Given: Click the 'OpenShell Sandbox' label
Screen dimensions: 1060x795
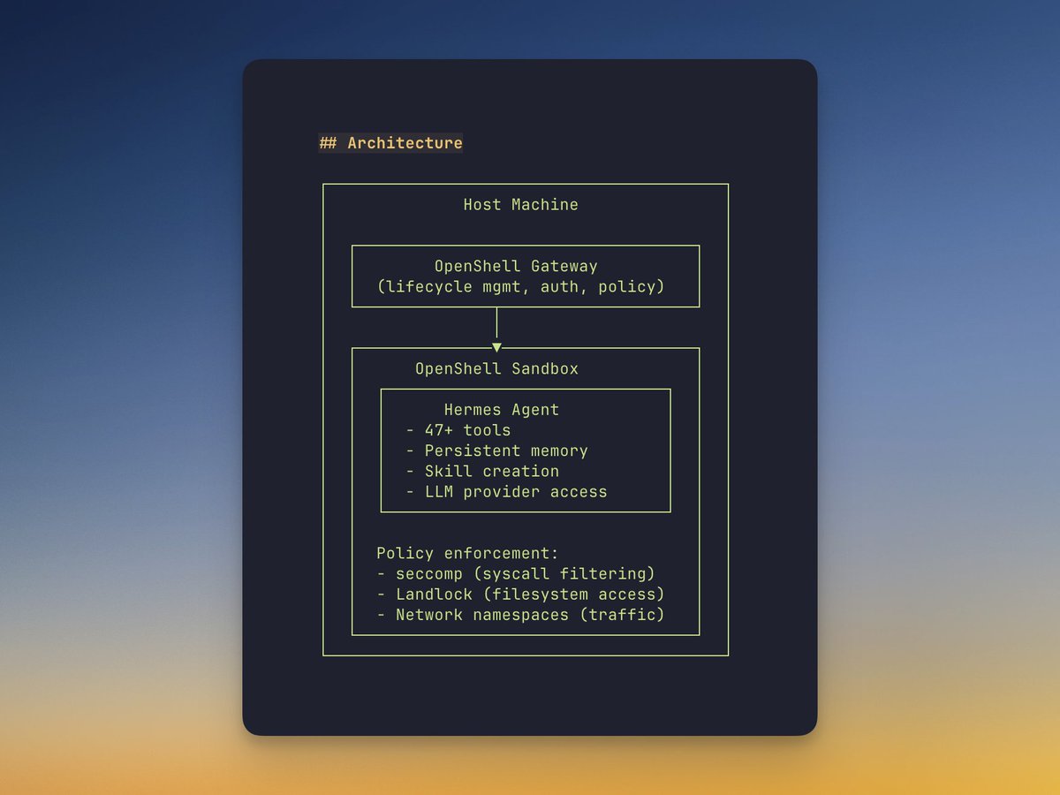Looking at the screenshot, I should [x=496, y=368].
